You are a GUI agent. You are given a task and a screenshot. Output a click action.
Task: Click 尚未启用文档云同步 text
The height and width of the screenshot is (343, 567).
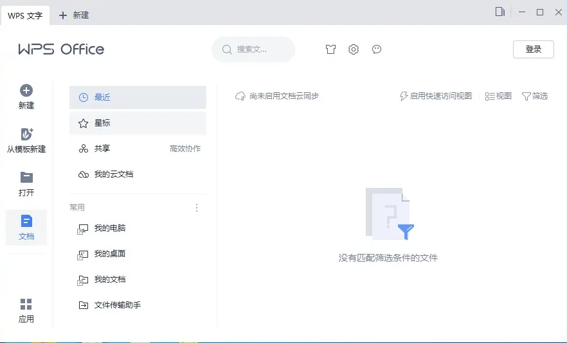(x=284, y=96)
